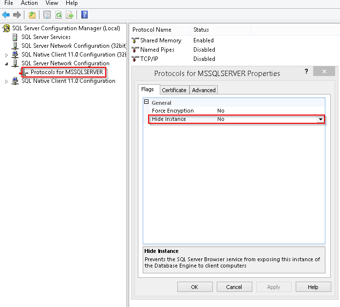The width and height of the screenshot is (340, 307).
Task: Click the Forward arrow toolbar icon
Action: point(17,15)
